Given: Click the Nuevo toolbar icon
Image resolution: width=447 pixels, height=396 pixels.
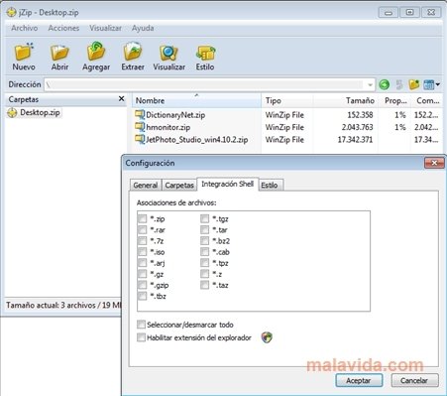Looking at the screenshot, I should (x=24, y=52).
